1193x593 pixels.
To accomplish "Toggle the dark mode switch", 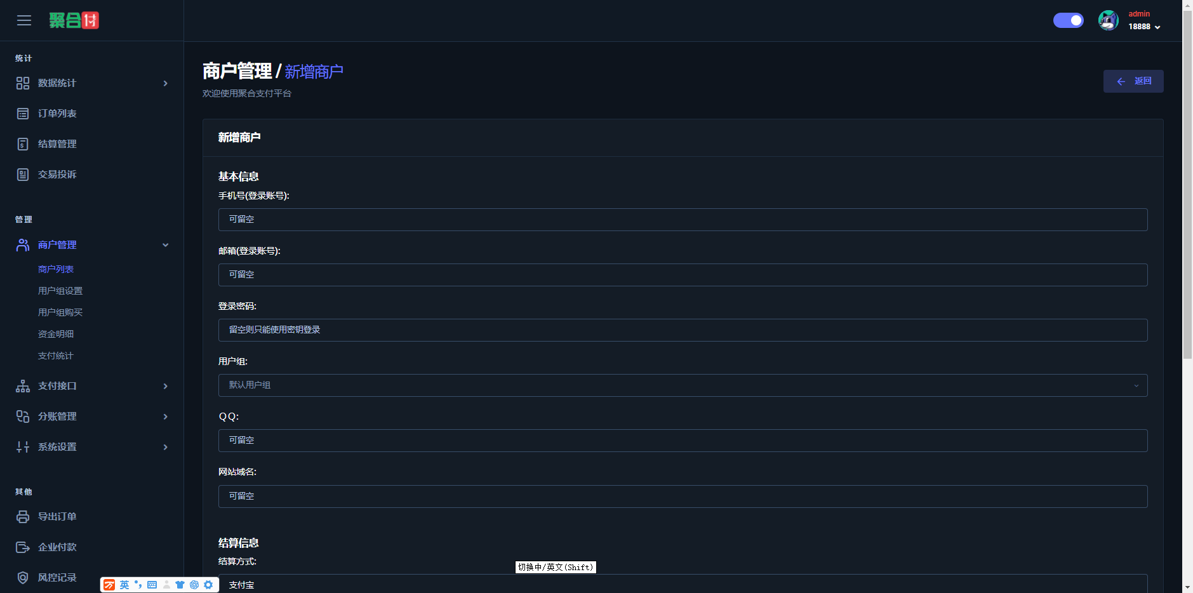I will [1068, 20].
